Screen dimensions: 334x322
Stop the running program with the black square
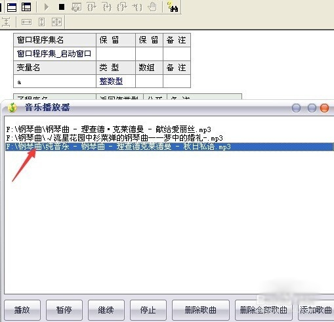pos(62,7)
